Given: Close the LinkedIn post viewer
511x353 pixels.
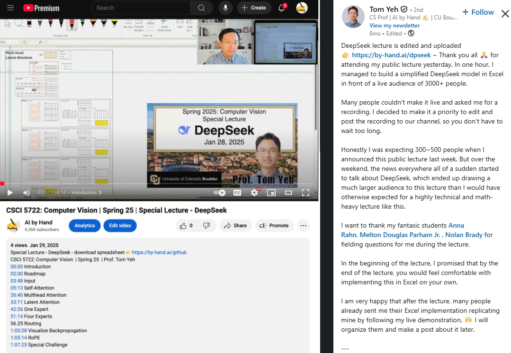Looking at the screenshot, I should 505,14.
